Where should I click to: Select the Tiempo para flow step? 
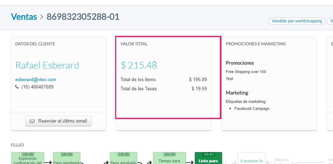[169, 158]
